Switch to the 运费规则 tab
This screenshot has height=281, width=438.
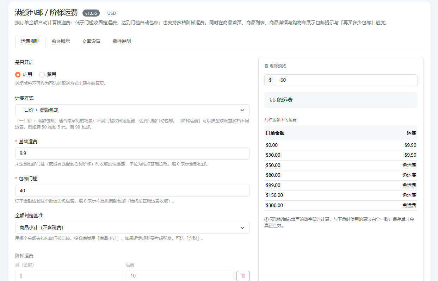click(x=30, y=42)
